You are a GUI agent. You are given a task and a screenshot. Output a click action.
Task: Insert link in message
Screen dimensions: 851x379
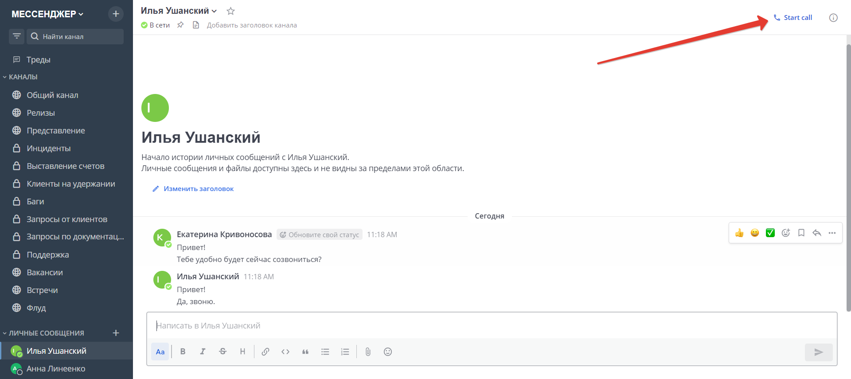click(265, 352)
